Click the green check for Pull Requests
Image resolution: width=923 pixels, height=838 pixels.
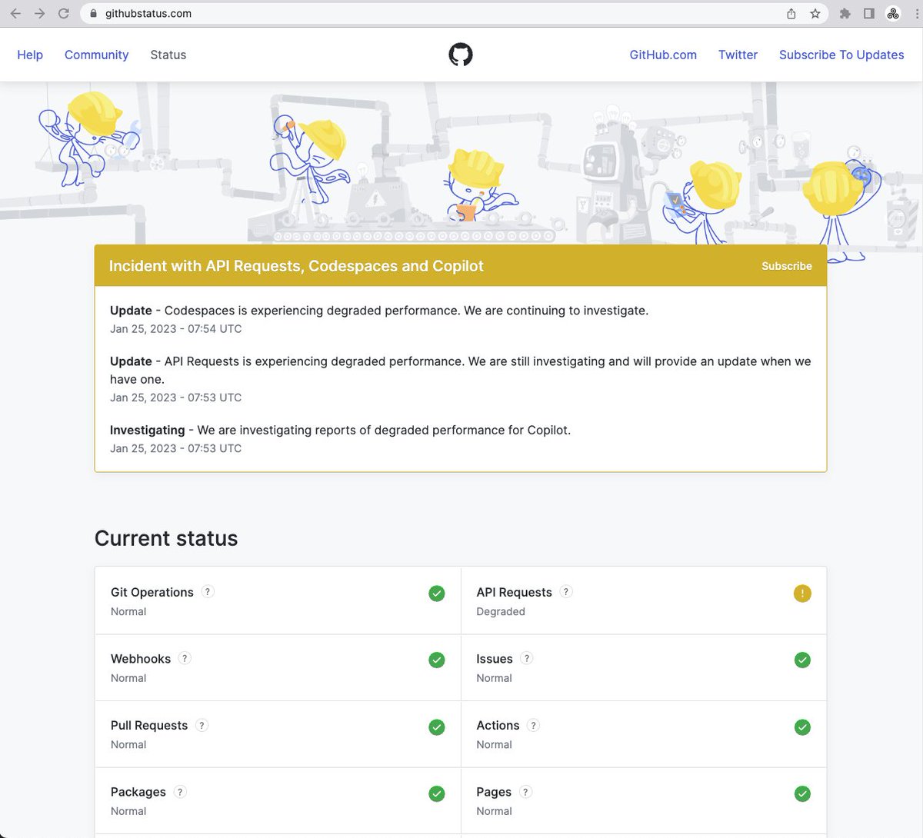[x=437, y=727]
